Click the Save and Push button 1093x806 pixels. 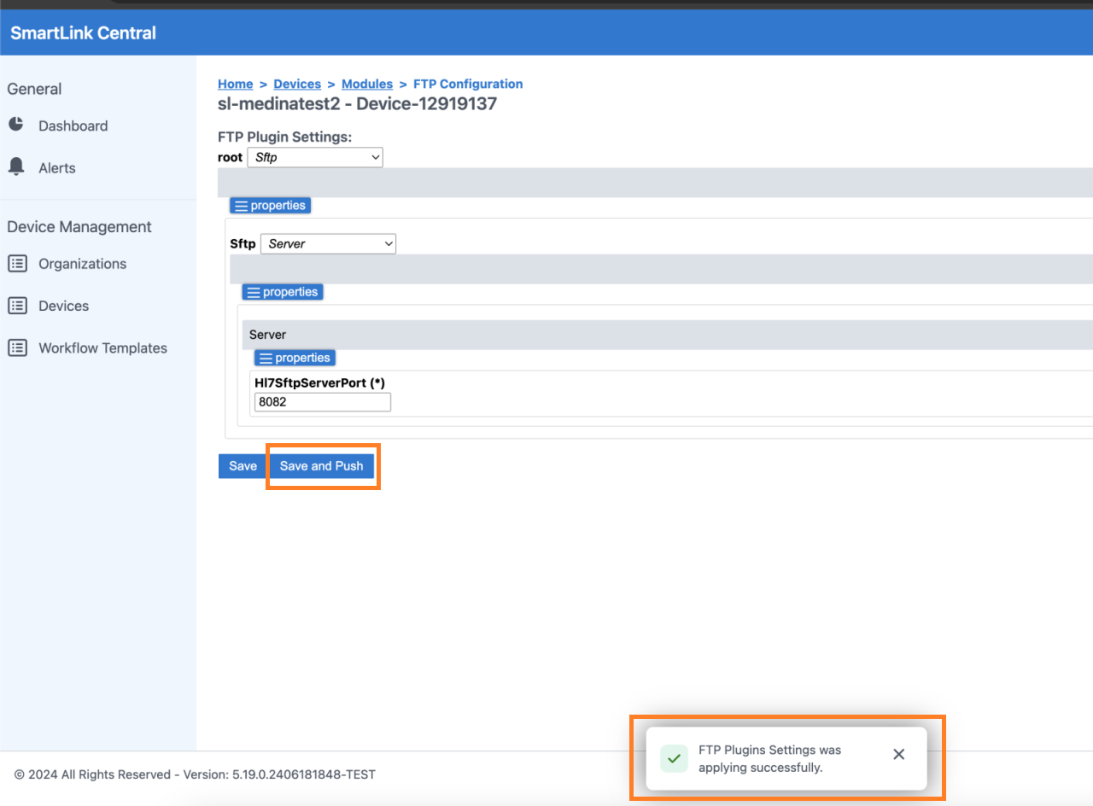321,466
